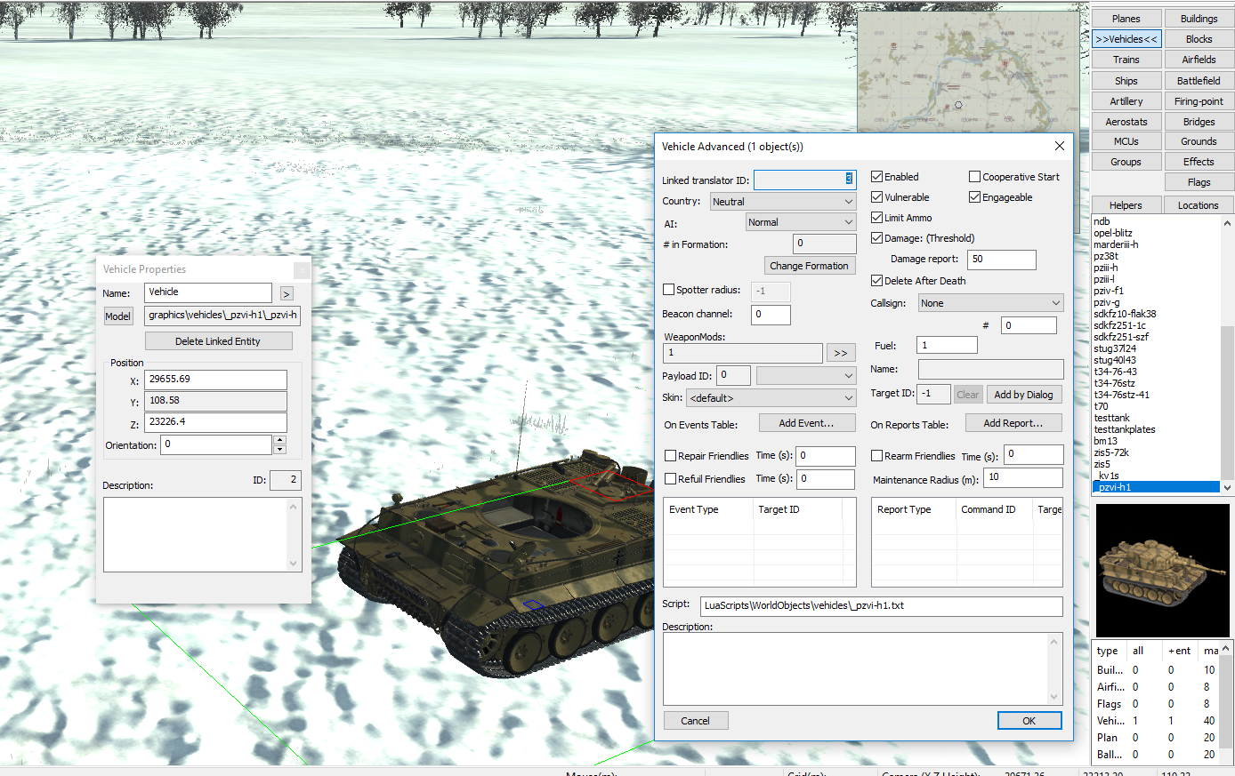Enable the Cooperative Start option
This screenshot has height=776, width=1235.
tap(974, 177)
